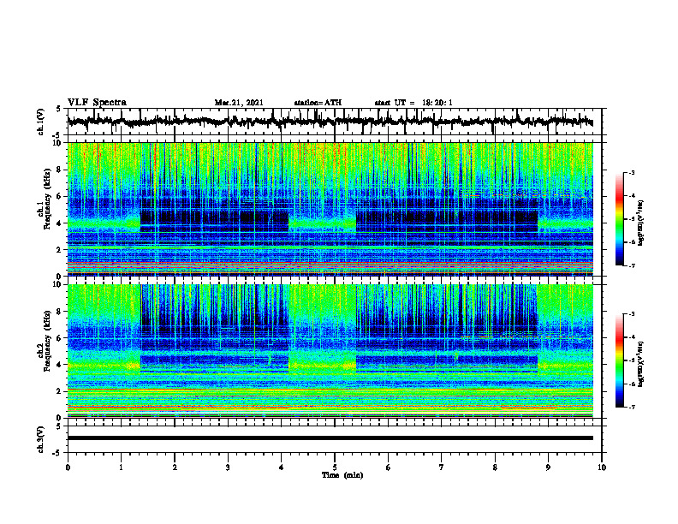Click the ch.1 spectrogram plot area

[x=330, y=209]
